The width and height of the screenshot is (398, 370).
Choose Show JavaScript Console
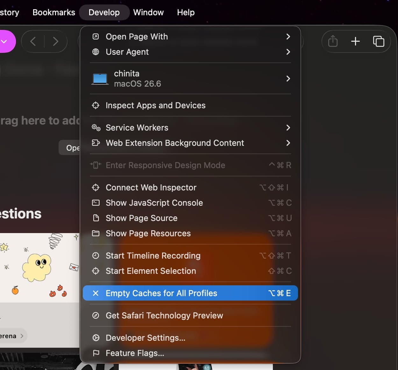pos(190,203)
